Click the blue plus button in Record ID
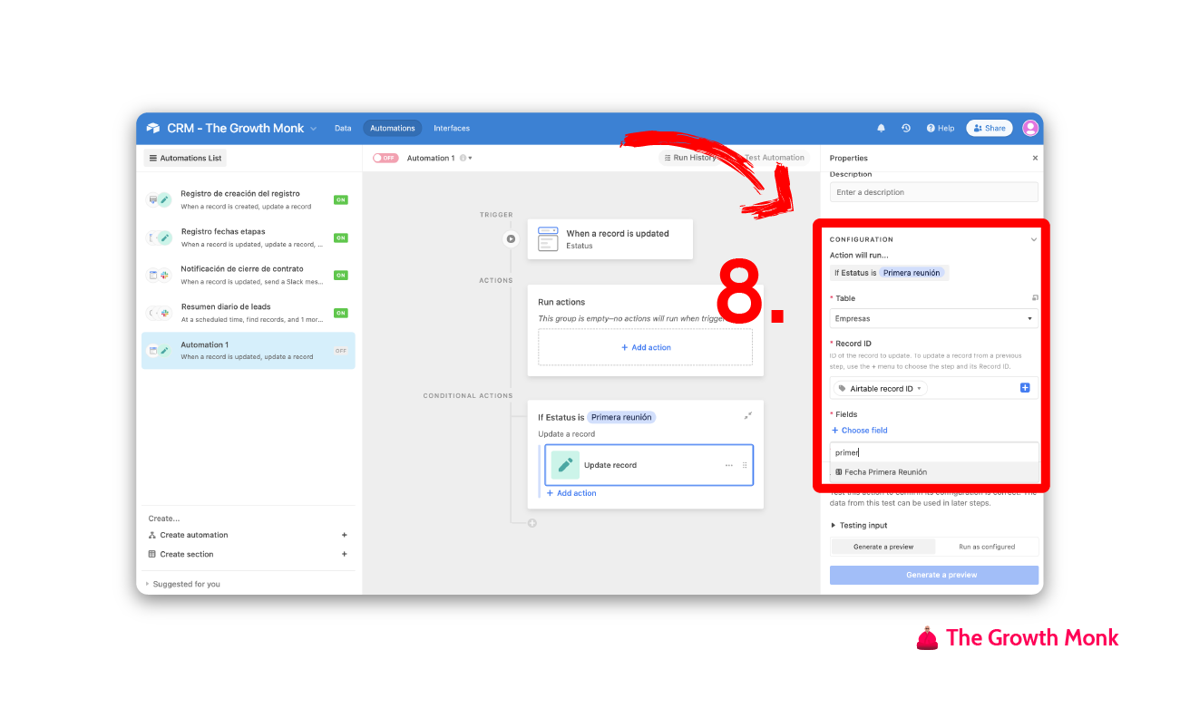 (1025, 388)
